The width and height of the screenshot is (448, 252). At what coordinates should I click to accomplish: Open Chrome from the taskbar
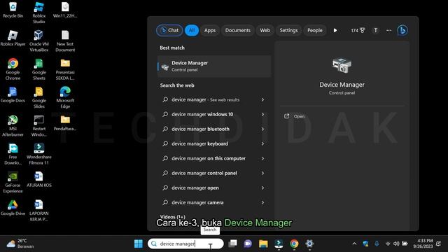[294, 244]
